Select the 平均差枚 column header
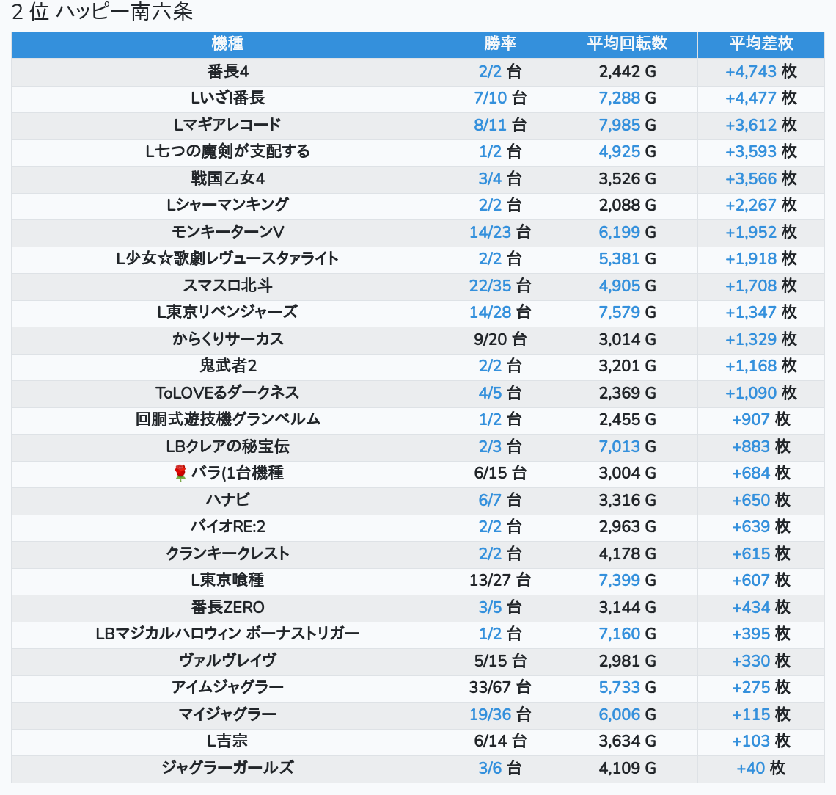The width and height of the screenshot is (836, 795). (x=760, y=44)
